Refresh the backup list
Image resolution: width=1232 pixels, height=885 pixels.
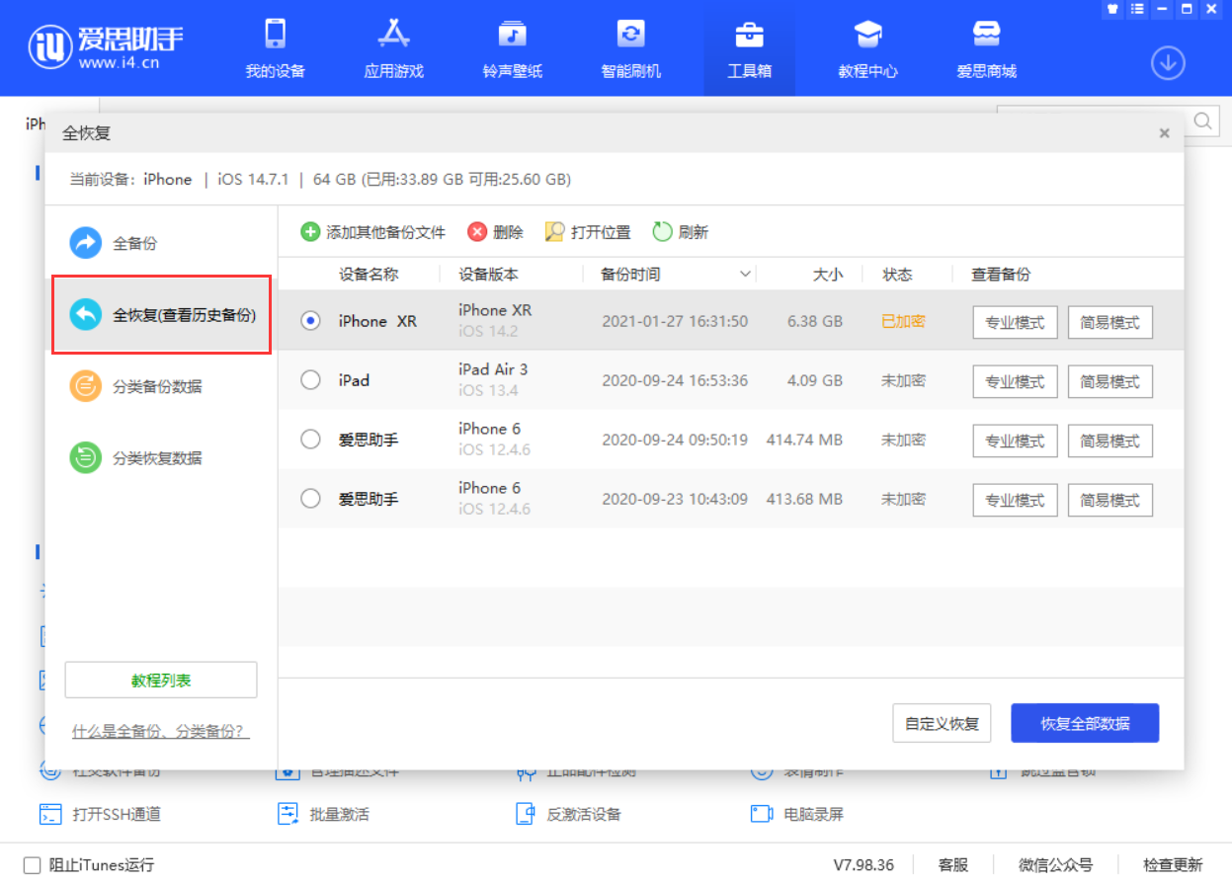(x=662, y=232)
